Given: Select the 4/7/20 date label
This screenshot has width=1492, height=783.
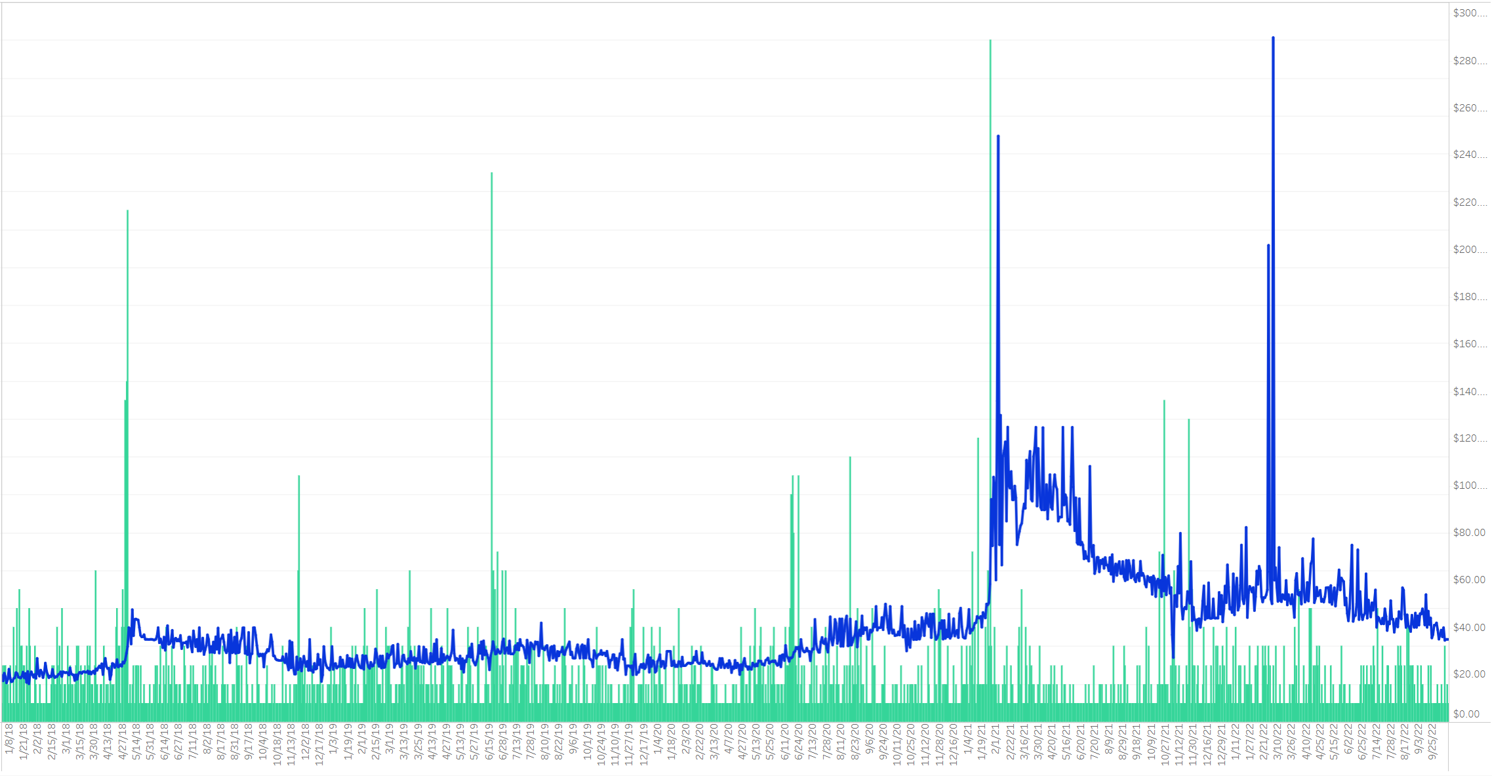Looking at the screenshot, I should [x=728, y=738].
